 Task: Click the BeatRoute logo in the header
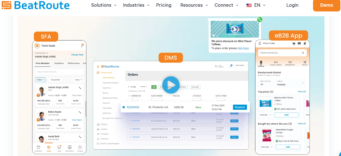click(x=35, y=5)
